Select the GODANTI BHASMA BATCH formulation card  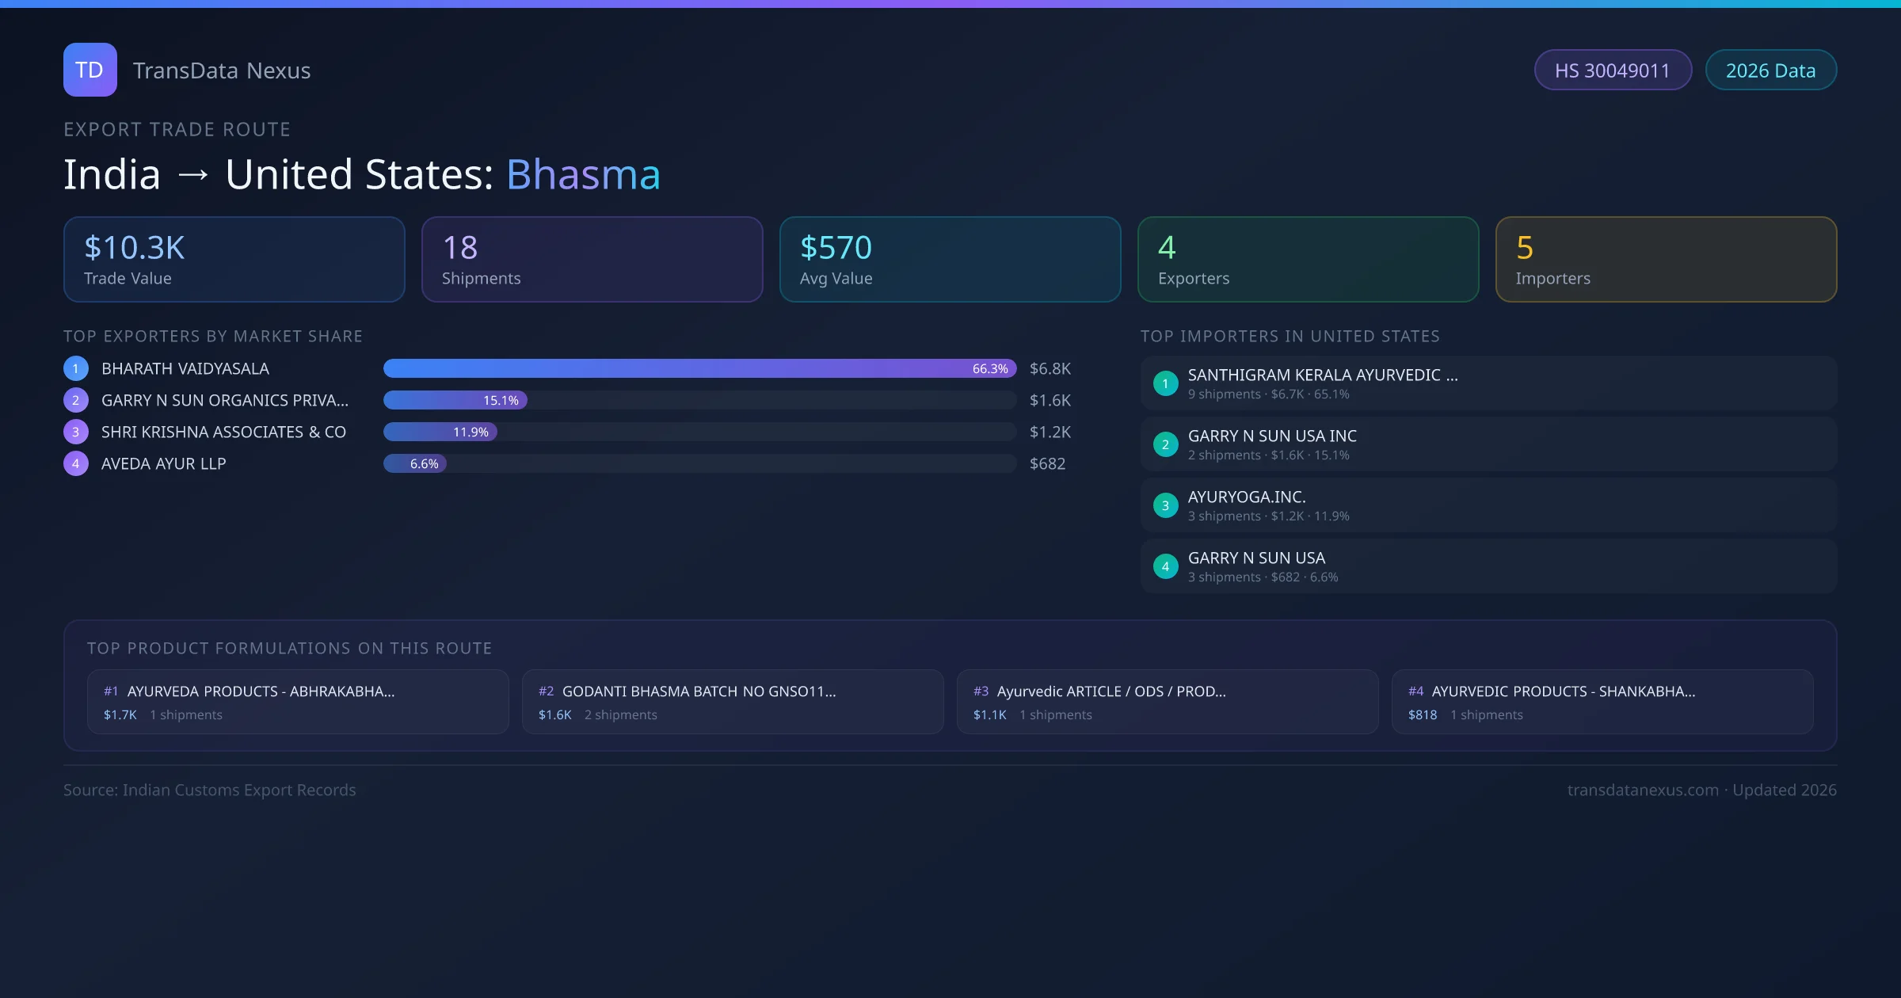click(x=732, y=701)
